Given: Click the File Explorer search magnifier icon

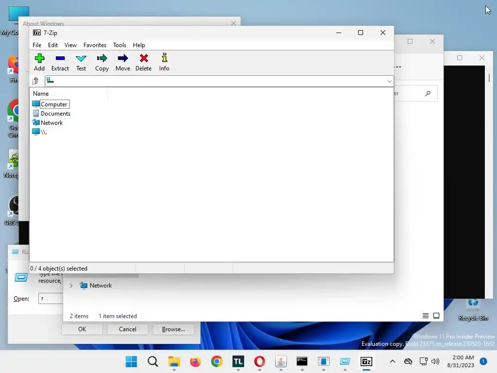Looking at the screenshot, I should click(x=428, y=93).
